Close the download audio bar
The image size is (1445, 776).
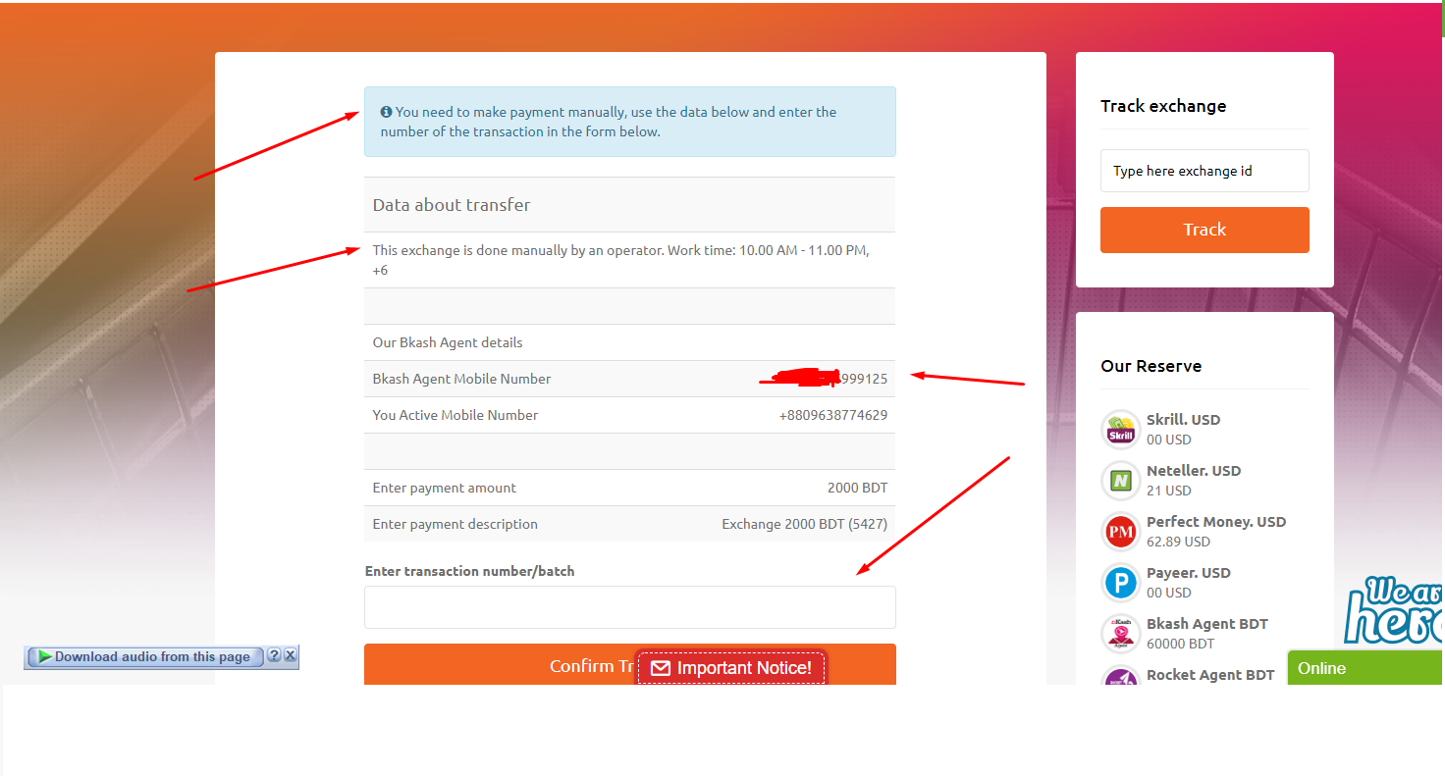coord(291,655)
